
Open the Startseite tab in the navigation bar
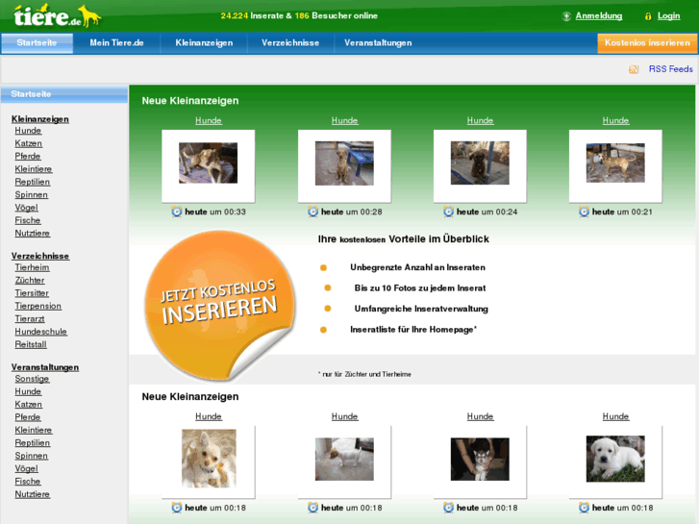point(37,43)
